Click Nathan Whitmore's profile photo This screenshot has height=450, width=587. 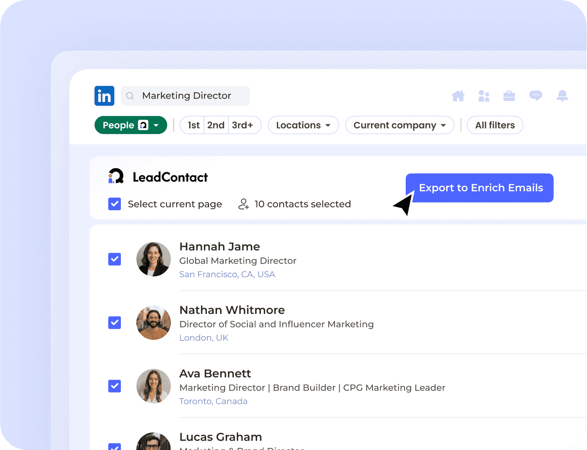point(153,323)
